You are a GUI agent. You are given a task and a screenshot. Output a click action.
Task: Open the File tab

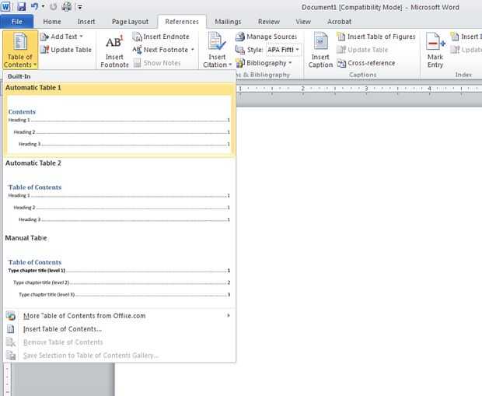pos(17,22)
